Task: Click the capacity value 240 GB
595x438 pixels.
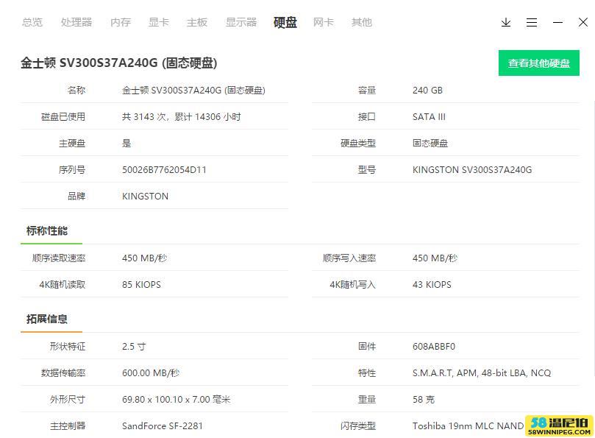Action: click(427, 91)
